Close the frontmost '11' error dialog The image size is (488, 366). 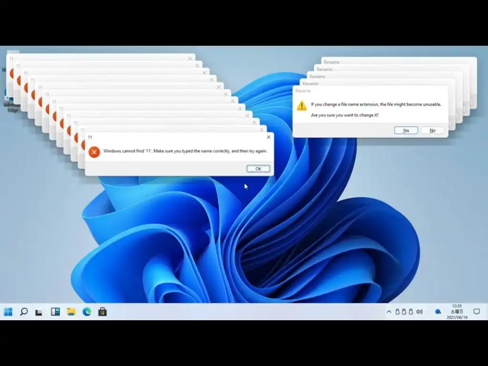click(269, 137)
